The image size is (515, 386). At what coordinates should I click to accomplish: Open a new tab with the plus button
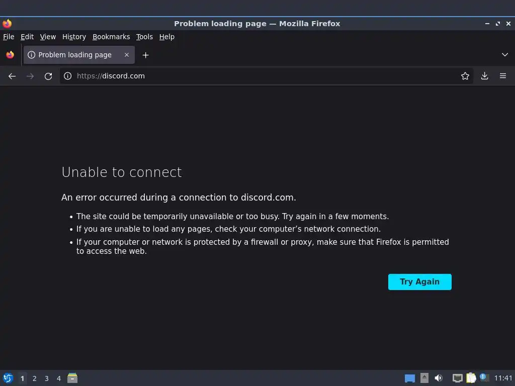click(145, 55)
